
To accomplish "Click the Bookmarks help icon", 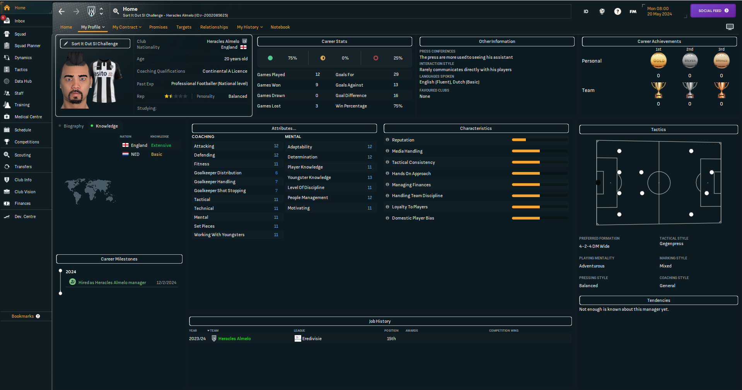I will click(x=38, y=316).
